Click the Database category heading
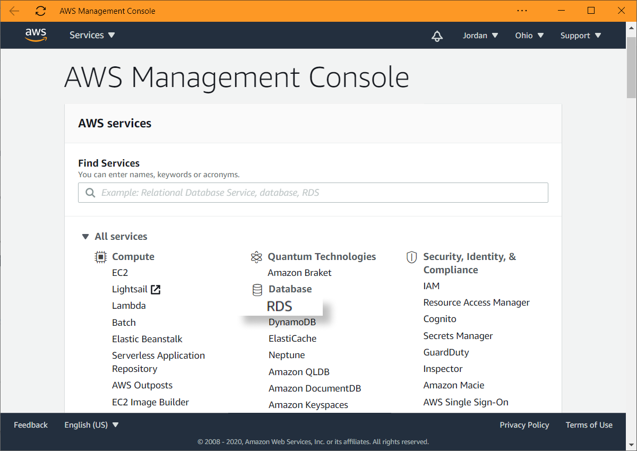637x451 pixels. (290, 289)
